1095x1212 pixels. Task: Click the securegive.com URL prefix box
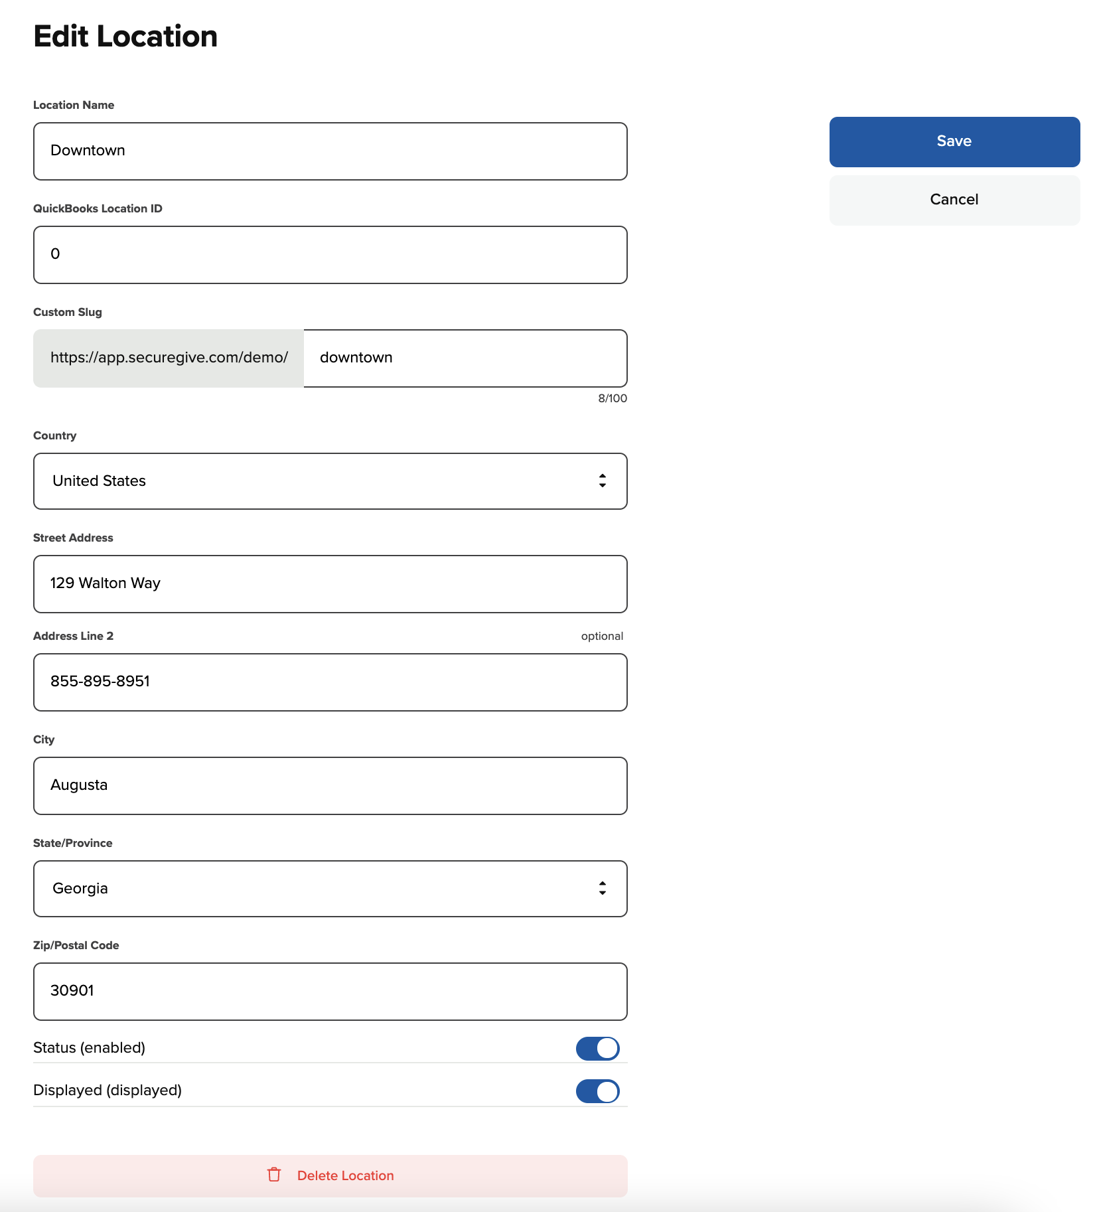pos(169,358)
